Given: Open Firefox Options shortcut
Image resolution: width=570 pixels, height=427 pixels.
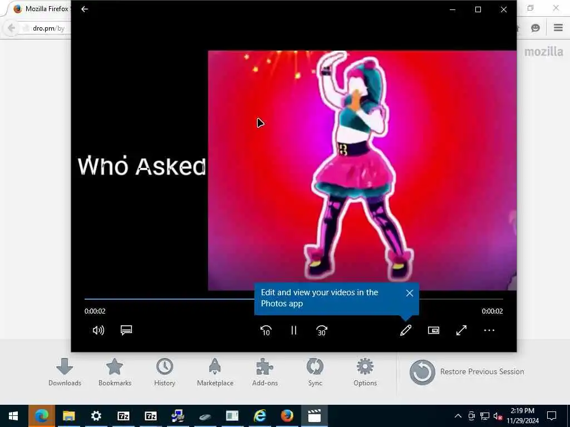Looking at the screenshot, I should coord(365,372).
